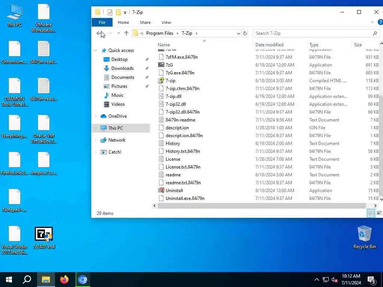Screen dimensions: 383x287
Task: Refresh the 7-Zip folder view
Action: tap(245, 33)
